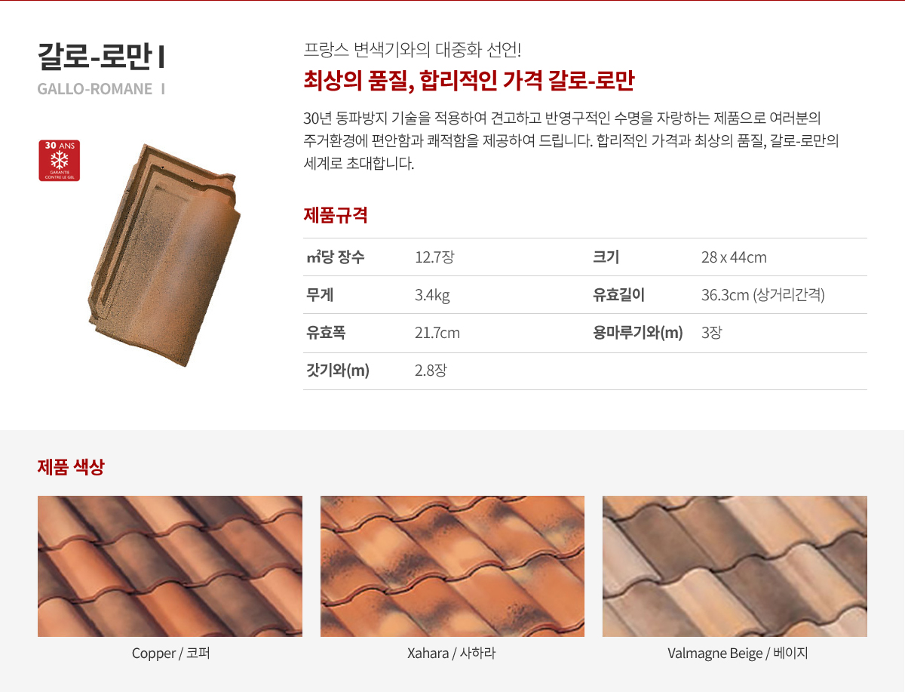Click the '2.8장' value cell

point(432,371)
